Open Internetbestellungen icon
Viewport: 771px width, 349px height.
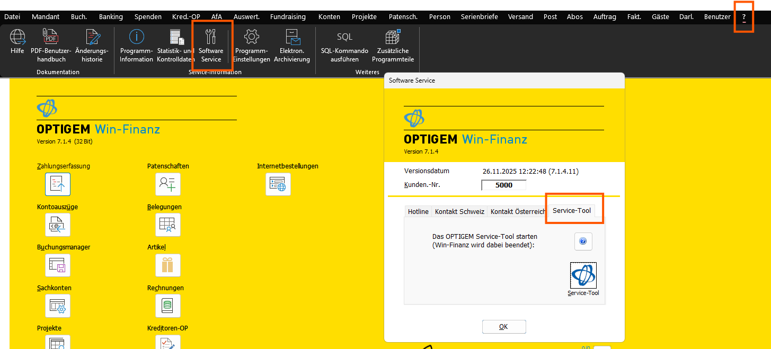[278, 184]
